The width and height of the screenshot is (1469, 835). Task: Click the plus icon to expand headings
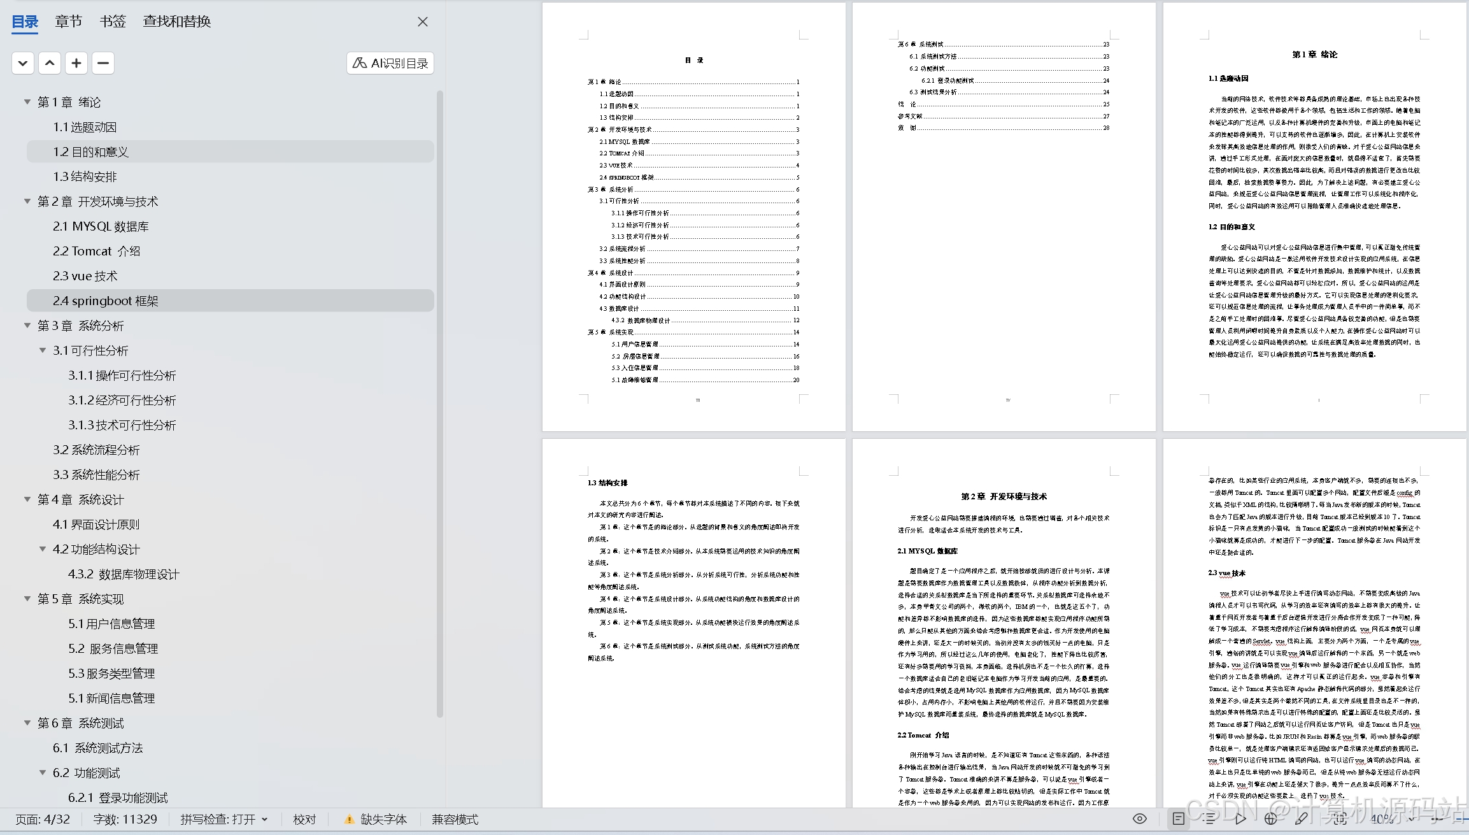76,63
